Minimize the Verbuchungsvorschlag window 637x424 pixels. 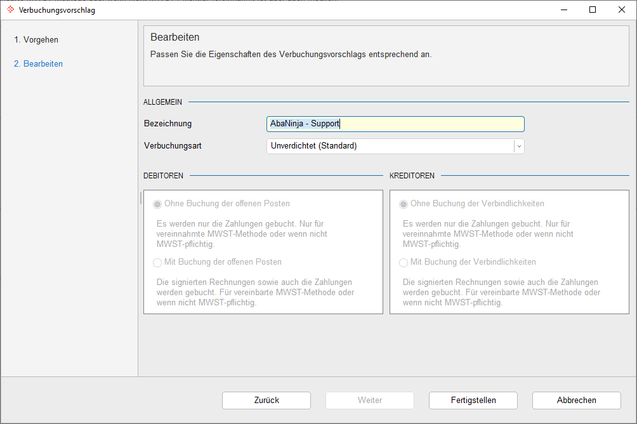[x=564, y=10]
